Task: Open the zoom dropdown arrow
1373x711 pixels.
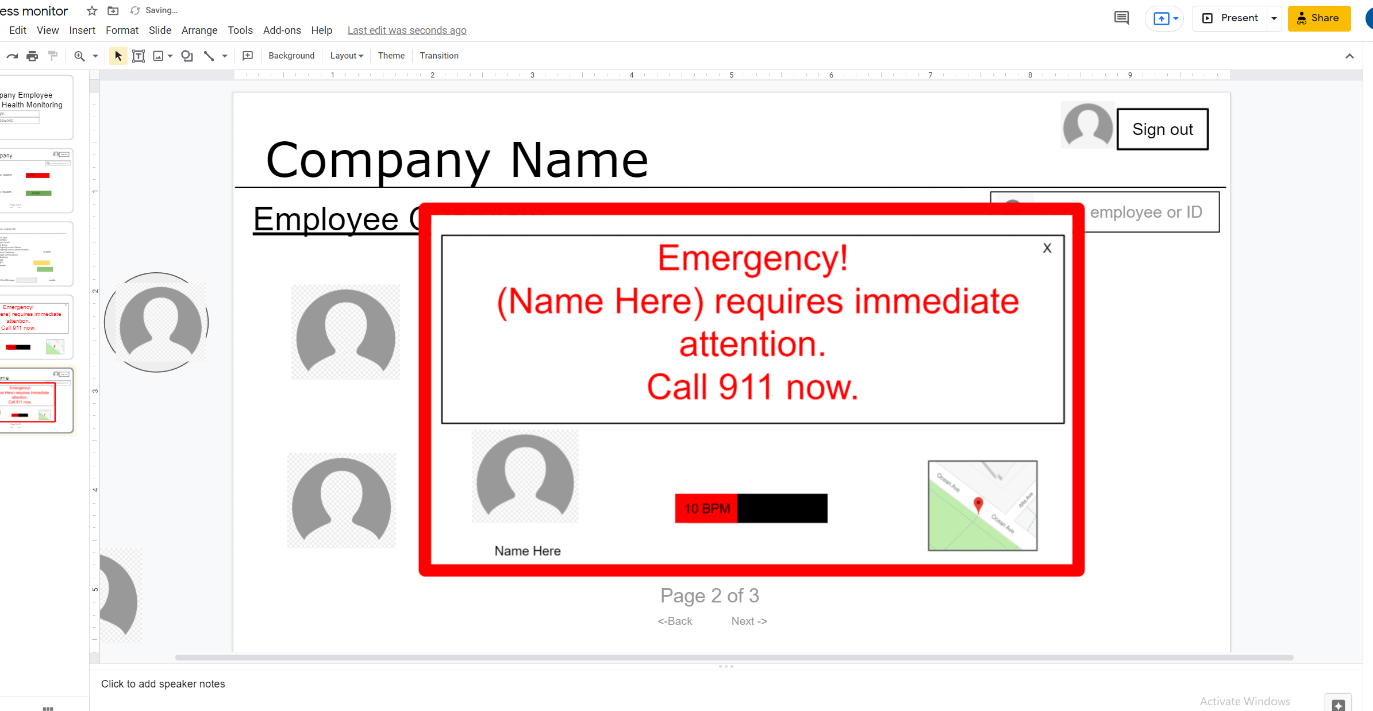Action: tap(95, 56)
